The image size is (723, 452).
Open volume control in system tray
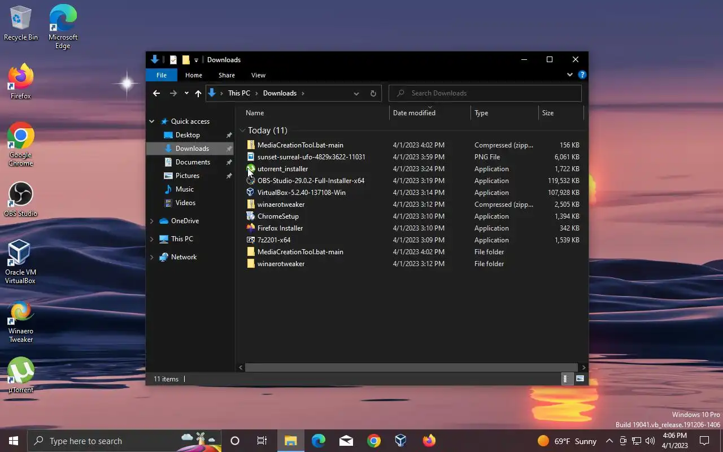[650, 441]
